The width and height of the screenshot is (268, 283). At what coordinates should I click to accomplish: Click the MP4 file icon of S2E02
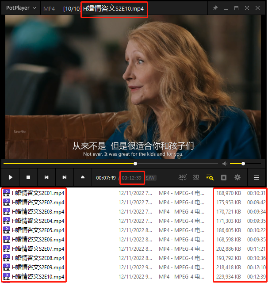tap(7, 202)
